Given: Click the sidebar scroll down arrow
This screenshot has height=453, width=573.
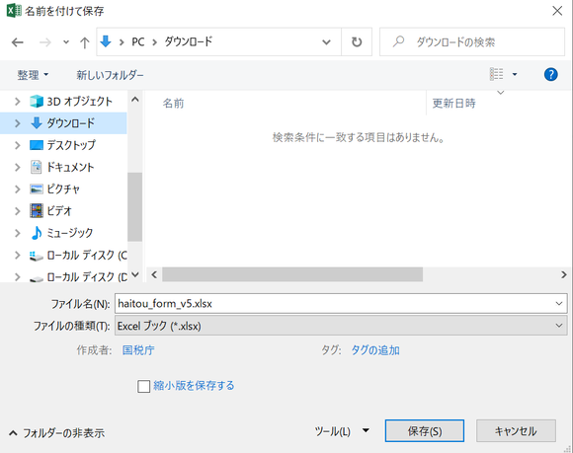Looking at the screenshot, I should (x=134, y=274).
